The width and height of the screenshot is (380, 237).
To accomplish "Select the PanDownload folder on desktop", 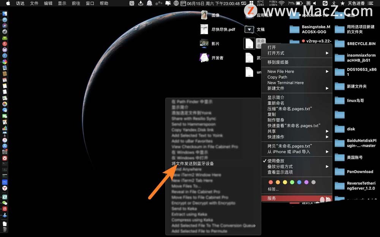I will click(x=355, y=172).
